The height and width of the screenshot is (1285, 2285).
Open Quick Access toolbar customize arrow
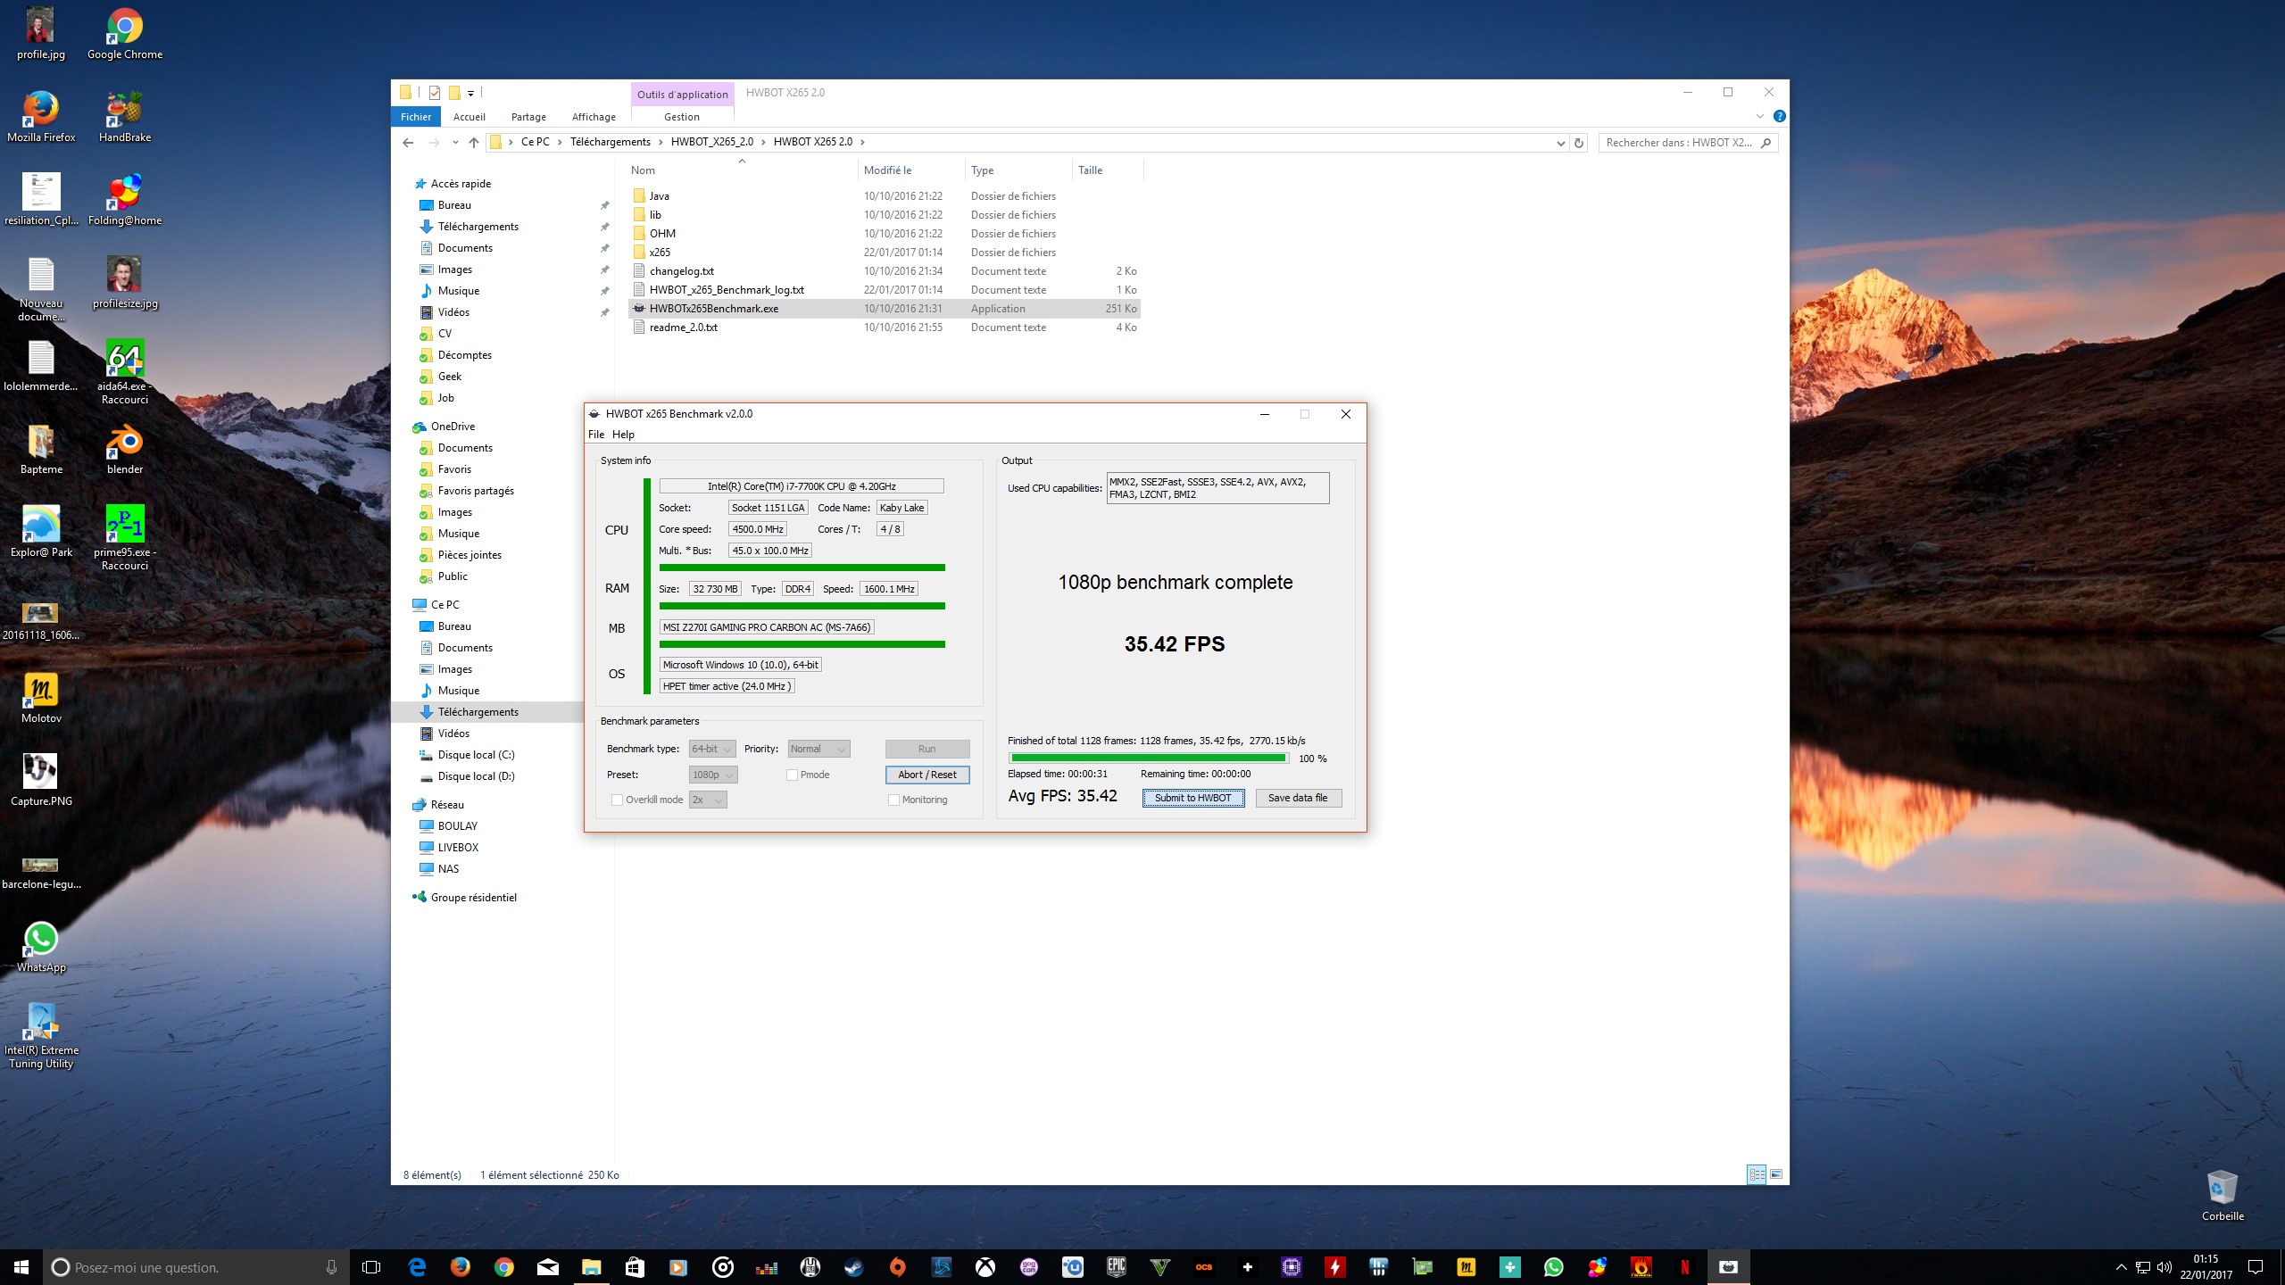coord(470,93)
